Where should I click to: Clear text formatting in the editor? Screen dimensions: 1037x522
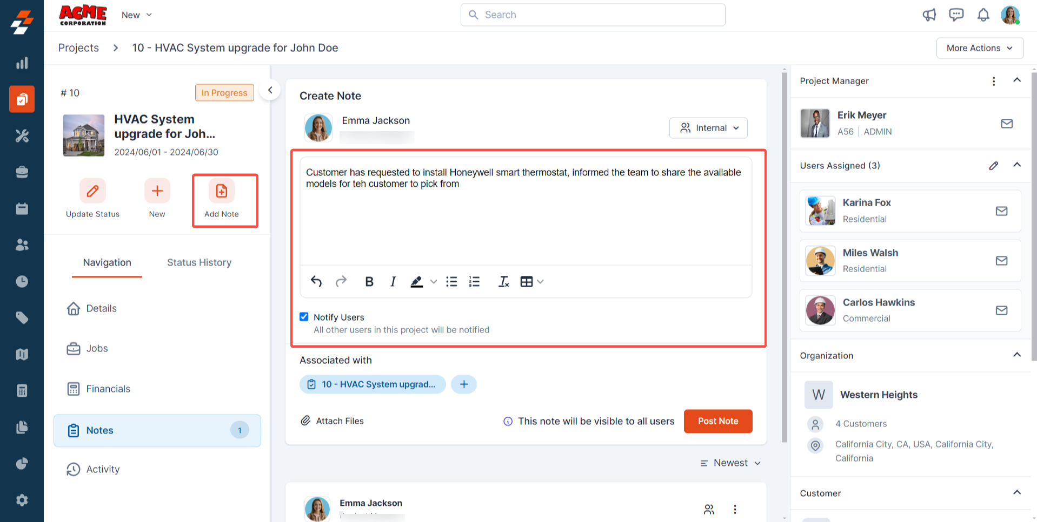503,282
